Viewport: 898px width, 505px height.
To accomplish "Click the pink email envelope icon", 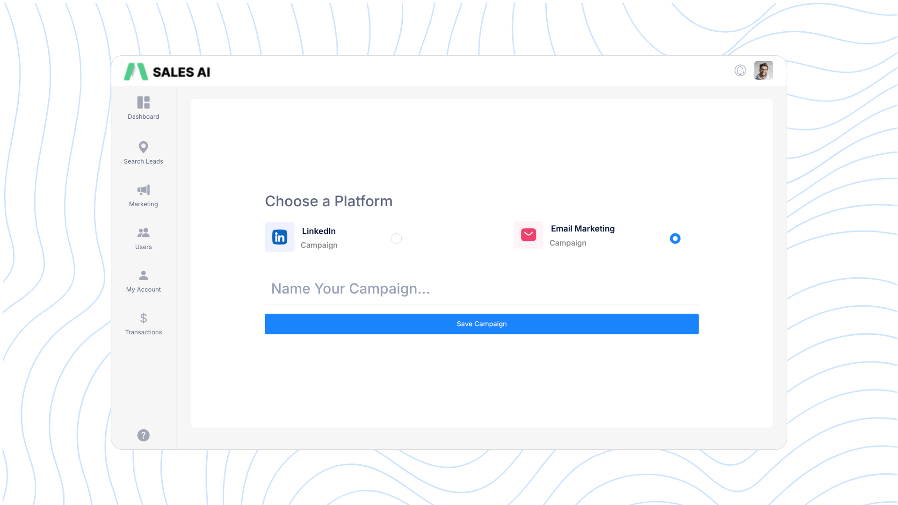I will pos(529,235).
